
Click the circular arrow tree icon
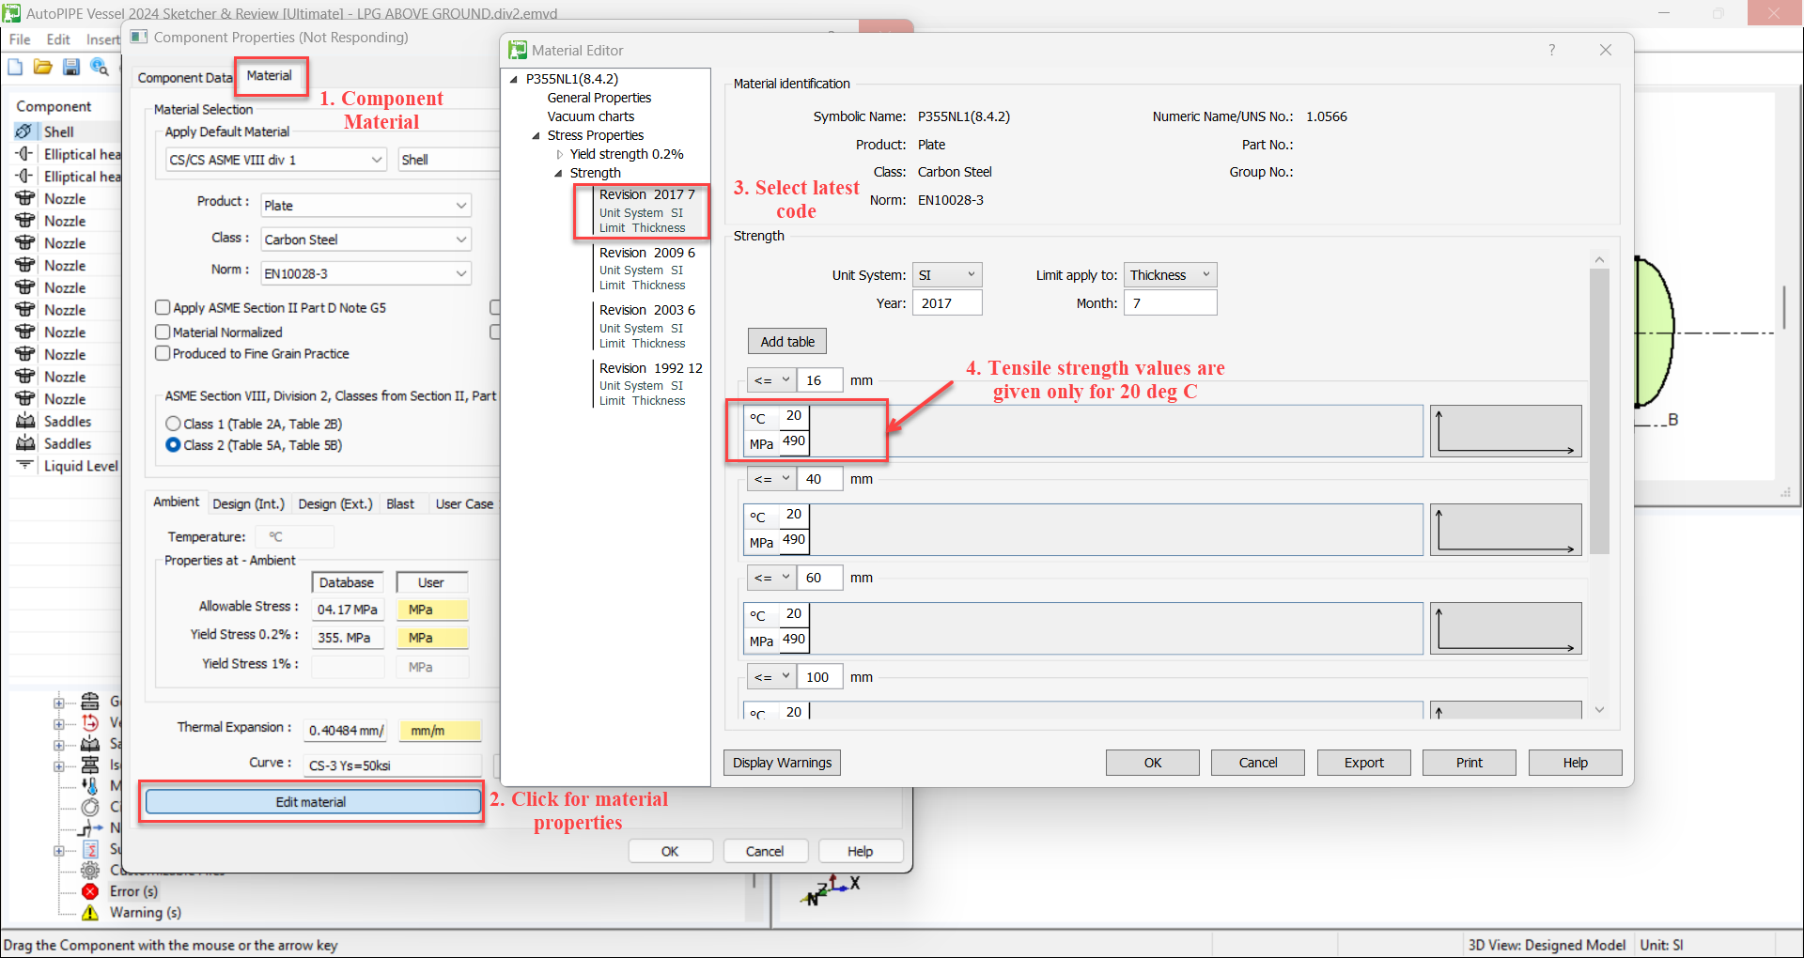point(90,807)
